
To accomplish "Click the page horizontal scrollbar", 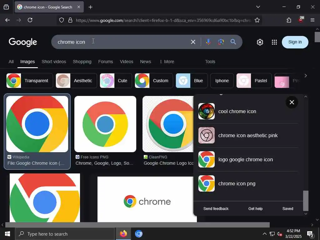I will point(137,225).
